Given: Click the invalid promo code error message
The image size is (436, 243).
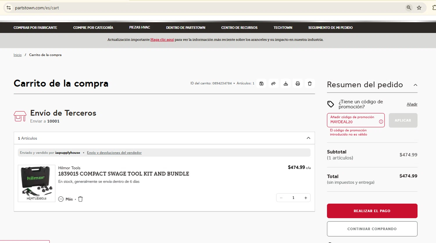Looking at the screenshot, I should point(349,132).
